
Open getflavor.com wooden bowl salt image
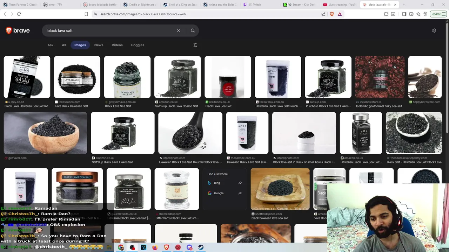pyautogui.click(x=45, y=133)
